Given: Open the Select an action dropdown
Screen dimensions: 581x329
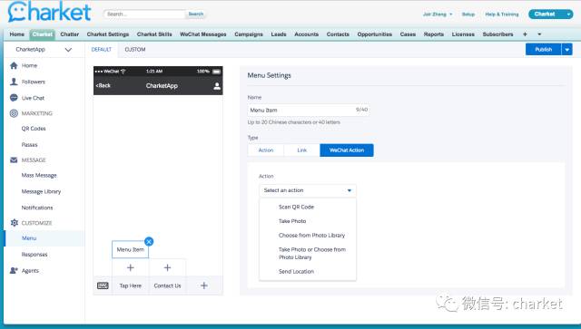Looking at the screenshot, I should (308, 190).
